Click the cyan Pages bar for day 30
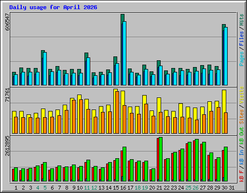Viewport: 247px width, 193px height. tap(226, 56)
